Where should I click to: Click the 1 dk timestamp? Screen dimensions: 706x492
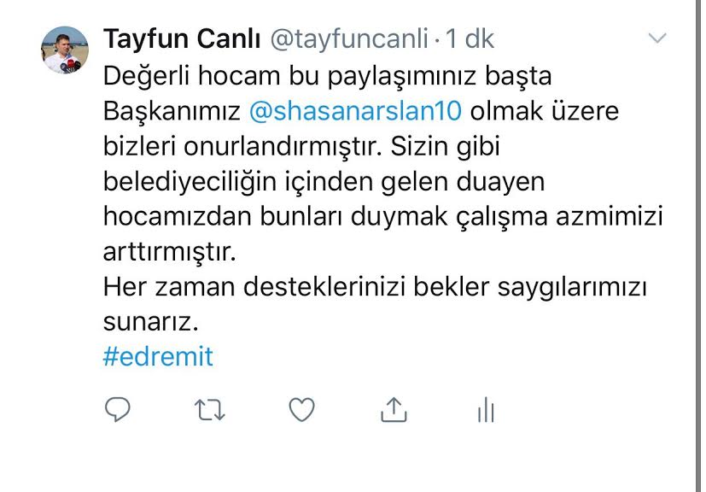point(470,39)
